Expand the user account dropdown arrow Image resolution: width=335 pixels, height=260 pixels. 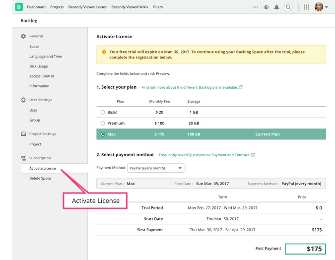click(326, 7)
